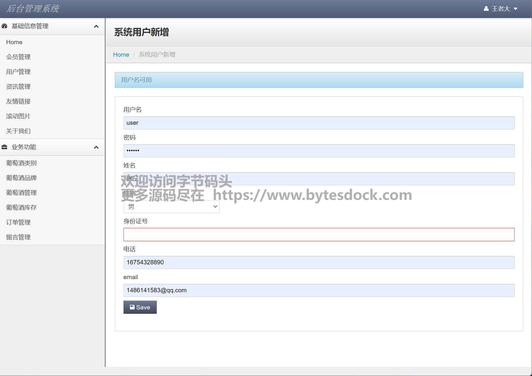The width and height of the screenshot is (532, 376).
Task: Click the floppy disk icon on Save
Action: coord(132,307)
